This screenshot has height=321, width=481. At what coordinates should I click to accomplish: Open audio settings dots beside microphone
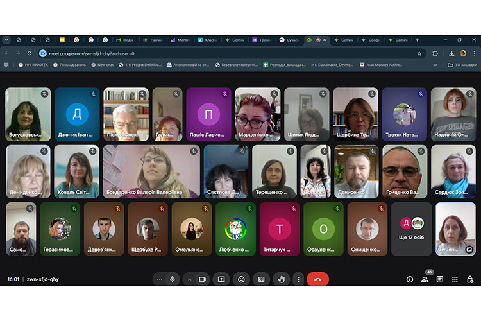160,279
